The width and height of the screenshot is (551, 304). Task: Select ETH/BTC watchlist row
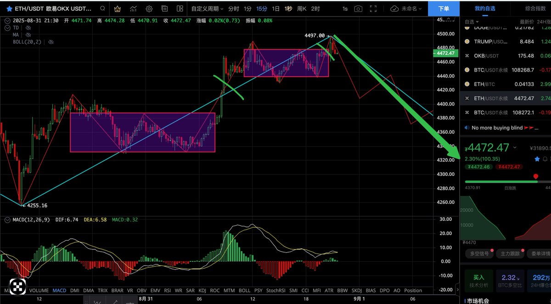click(x=505, y=84)
